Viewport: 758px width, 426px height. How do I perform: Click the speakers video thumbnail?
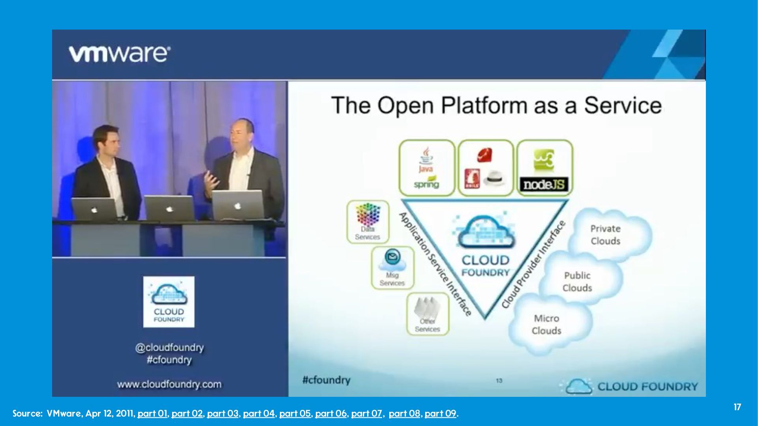tap(169, 170)
